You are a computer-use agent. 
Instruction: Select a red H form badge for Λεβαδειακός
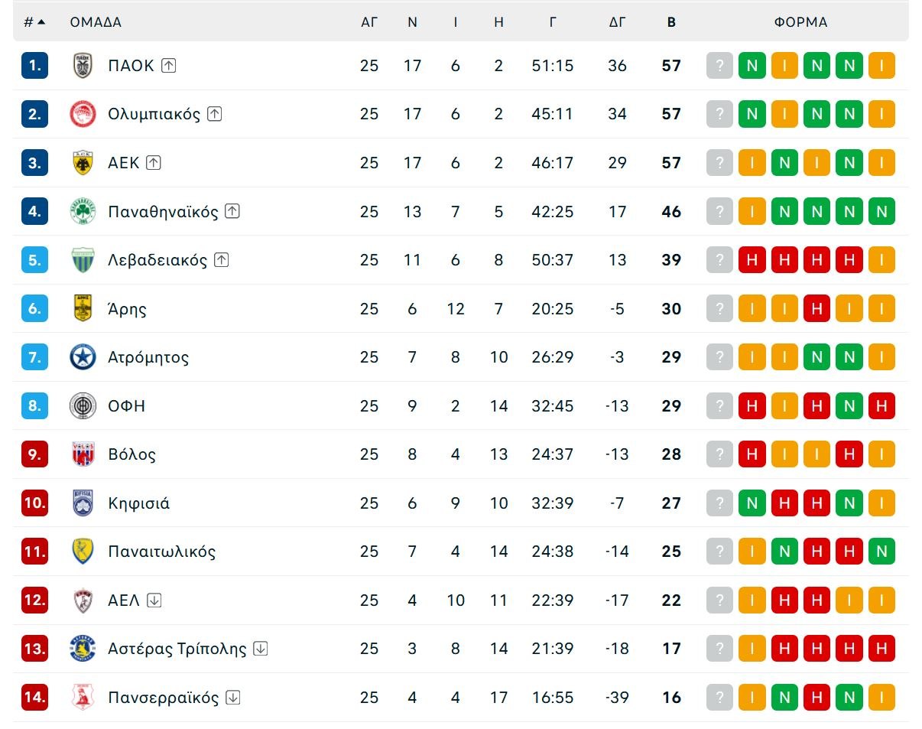[x=752, y=259]
